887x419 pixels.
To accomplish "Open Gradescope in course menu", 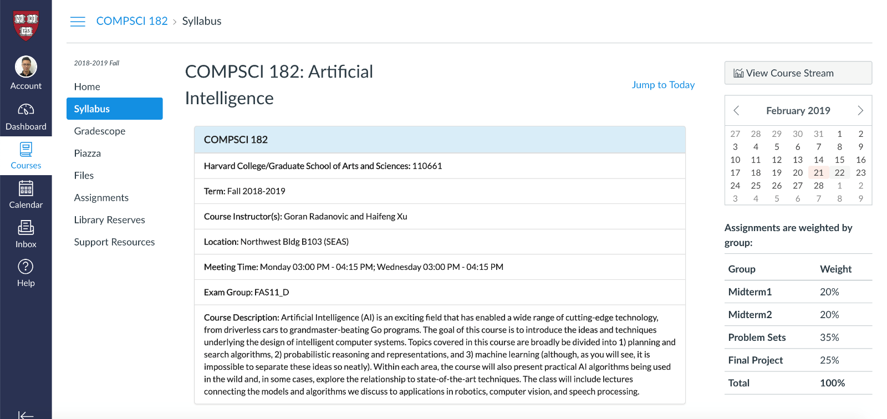I will tap(100, 131).
